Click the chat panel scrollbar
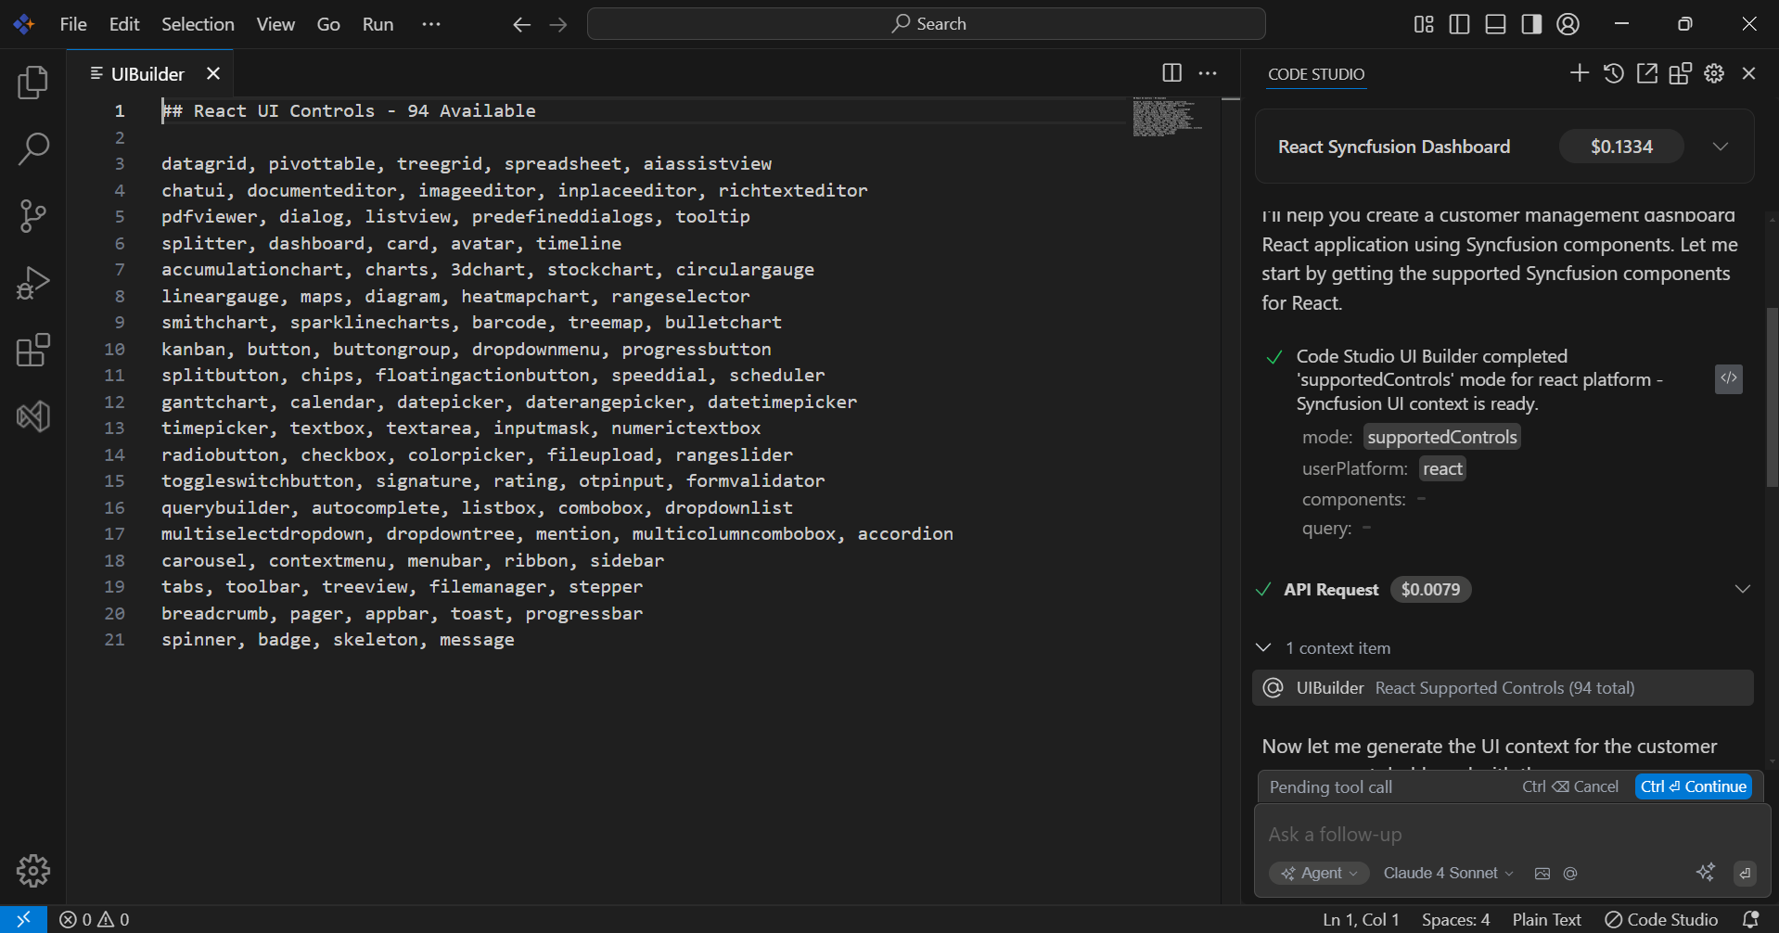1779x933 pixels. (x=1772, y=397)
